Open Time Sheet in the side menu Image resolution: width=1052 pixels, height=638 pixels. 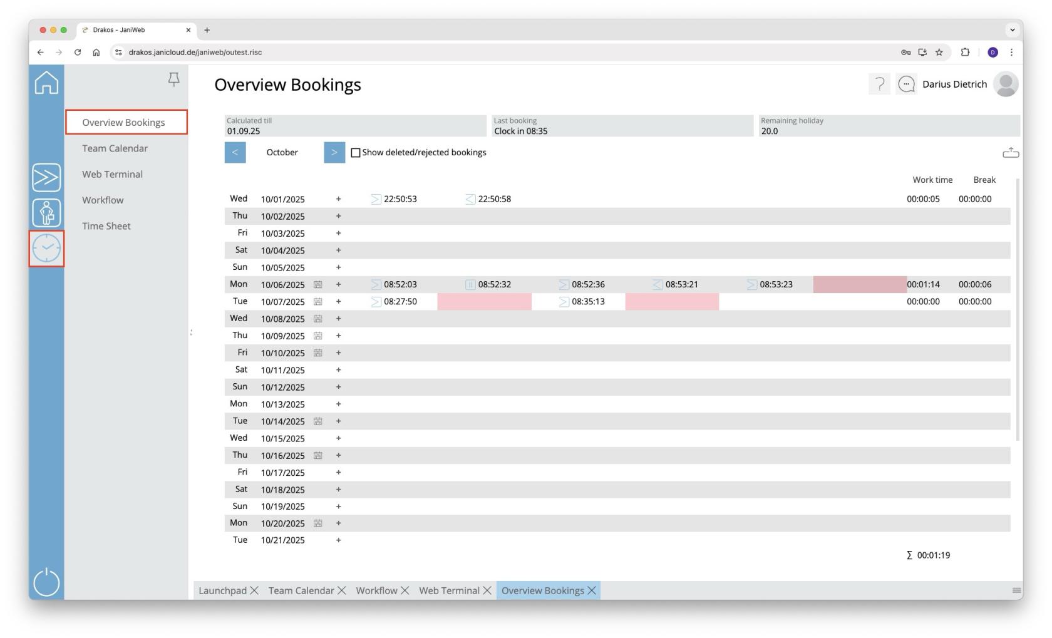[106, 226]
